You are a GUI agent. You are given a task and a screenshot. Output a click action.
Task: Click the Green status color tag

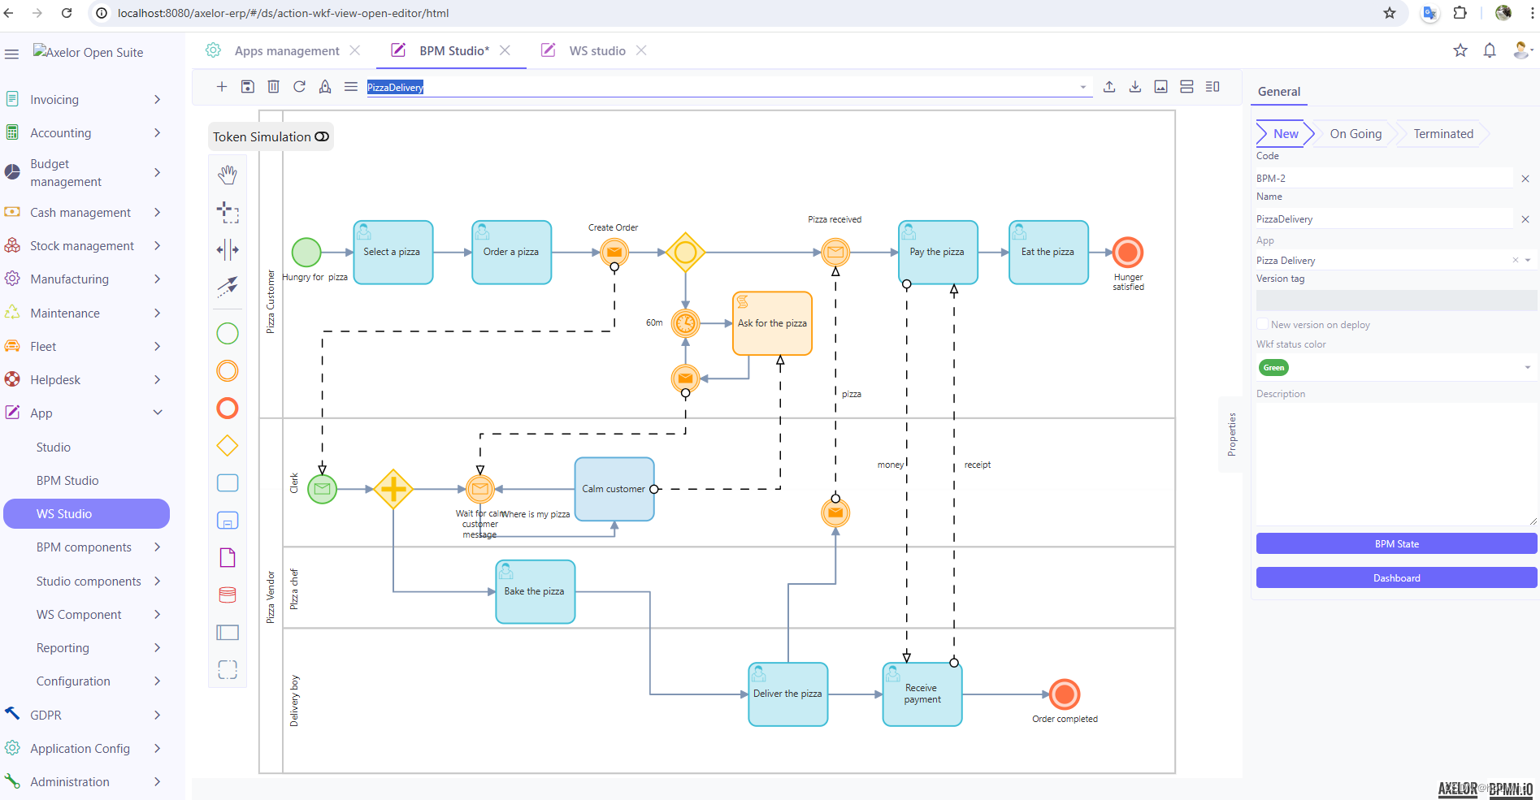1273,368
